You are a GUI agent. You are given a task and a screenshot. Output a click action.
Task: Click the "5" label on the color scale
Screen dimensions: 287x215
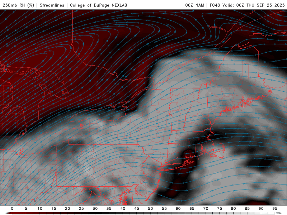(26, 209)
